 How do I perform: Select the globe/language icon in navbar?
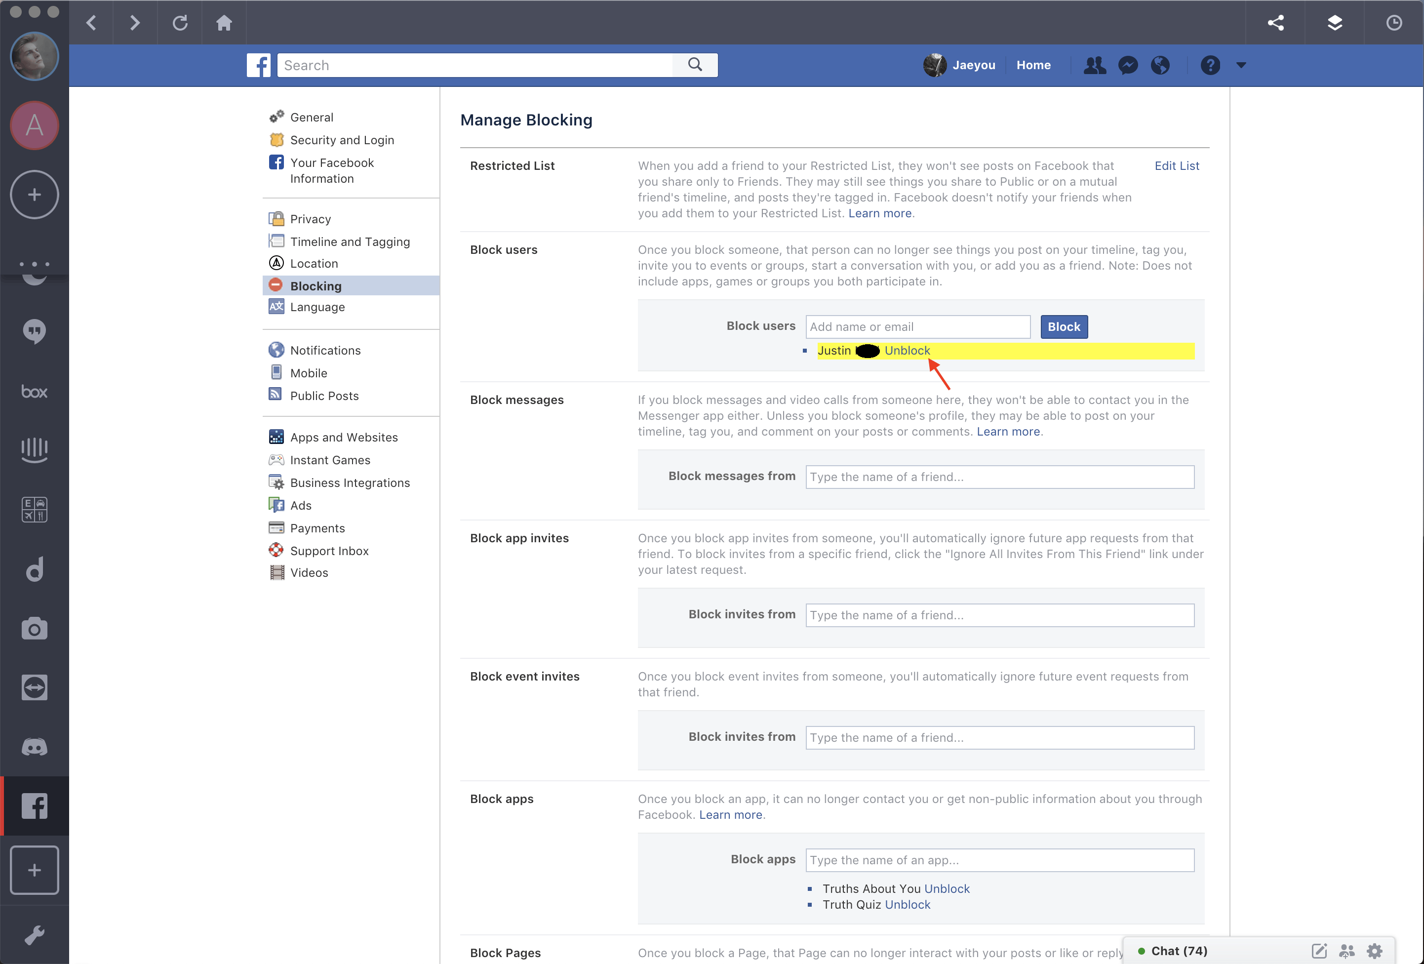pyautogui.click(x=1159, y=65)
